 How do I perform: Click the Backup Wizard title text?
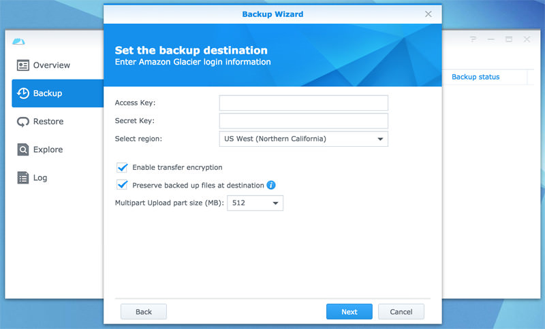click(x=272, y=14)
